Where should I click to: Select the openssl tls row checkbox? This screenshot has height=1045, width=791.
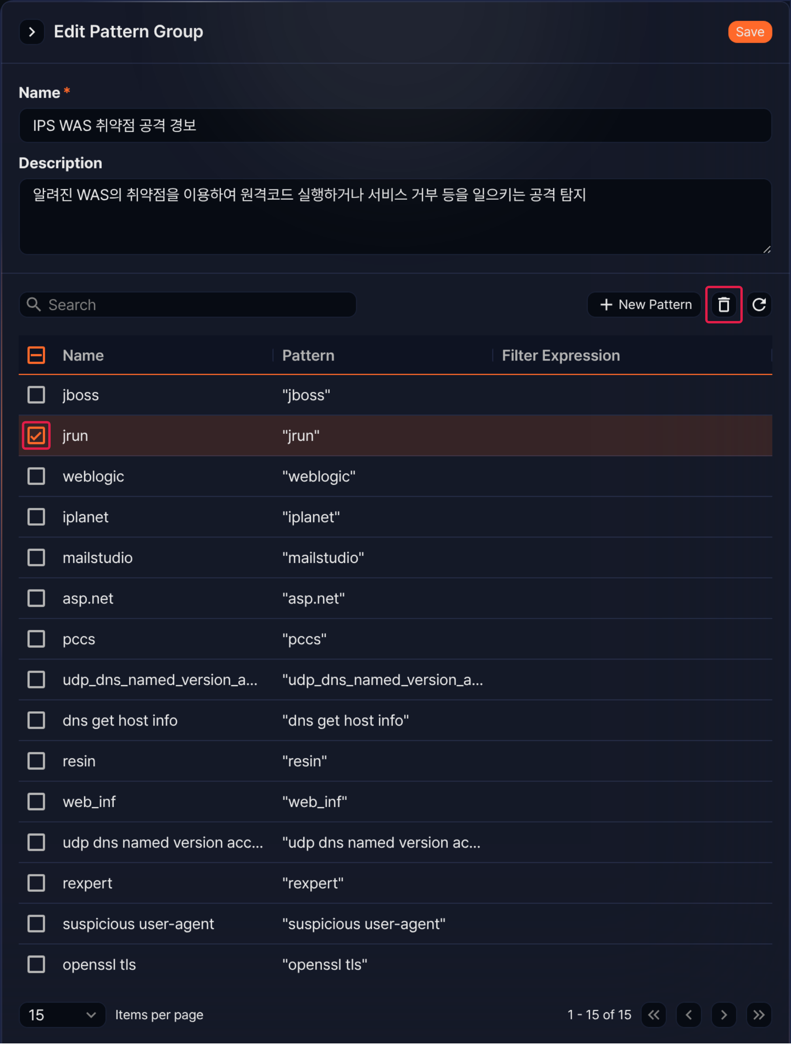pos(36,965)
